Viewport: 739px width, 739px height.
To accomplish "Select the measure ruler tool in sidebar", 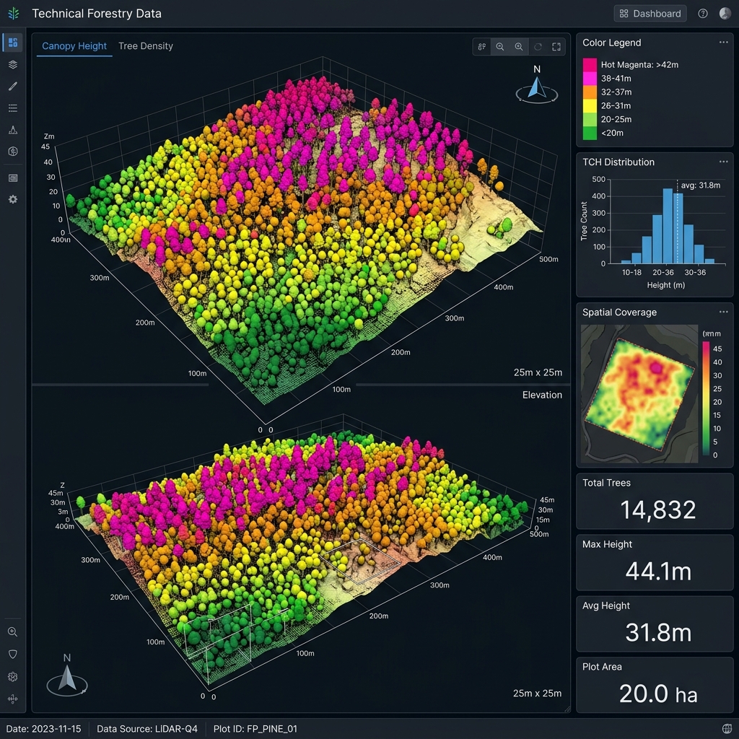I will 13,87.
